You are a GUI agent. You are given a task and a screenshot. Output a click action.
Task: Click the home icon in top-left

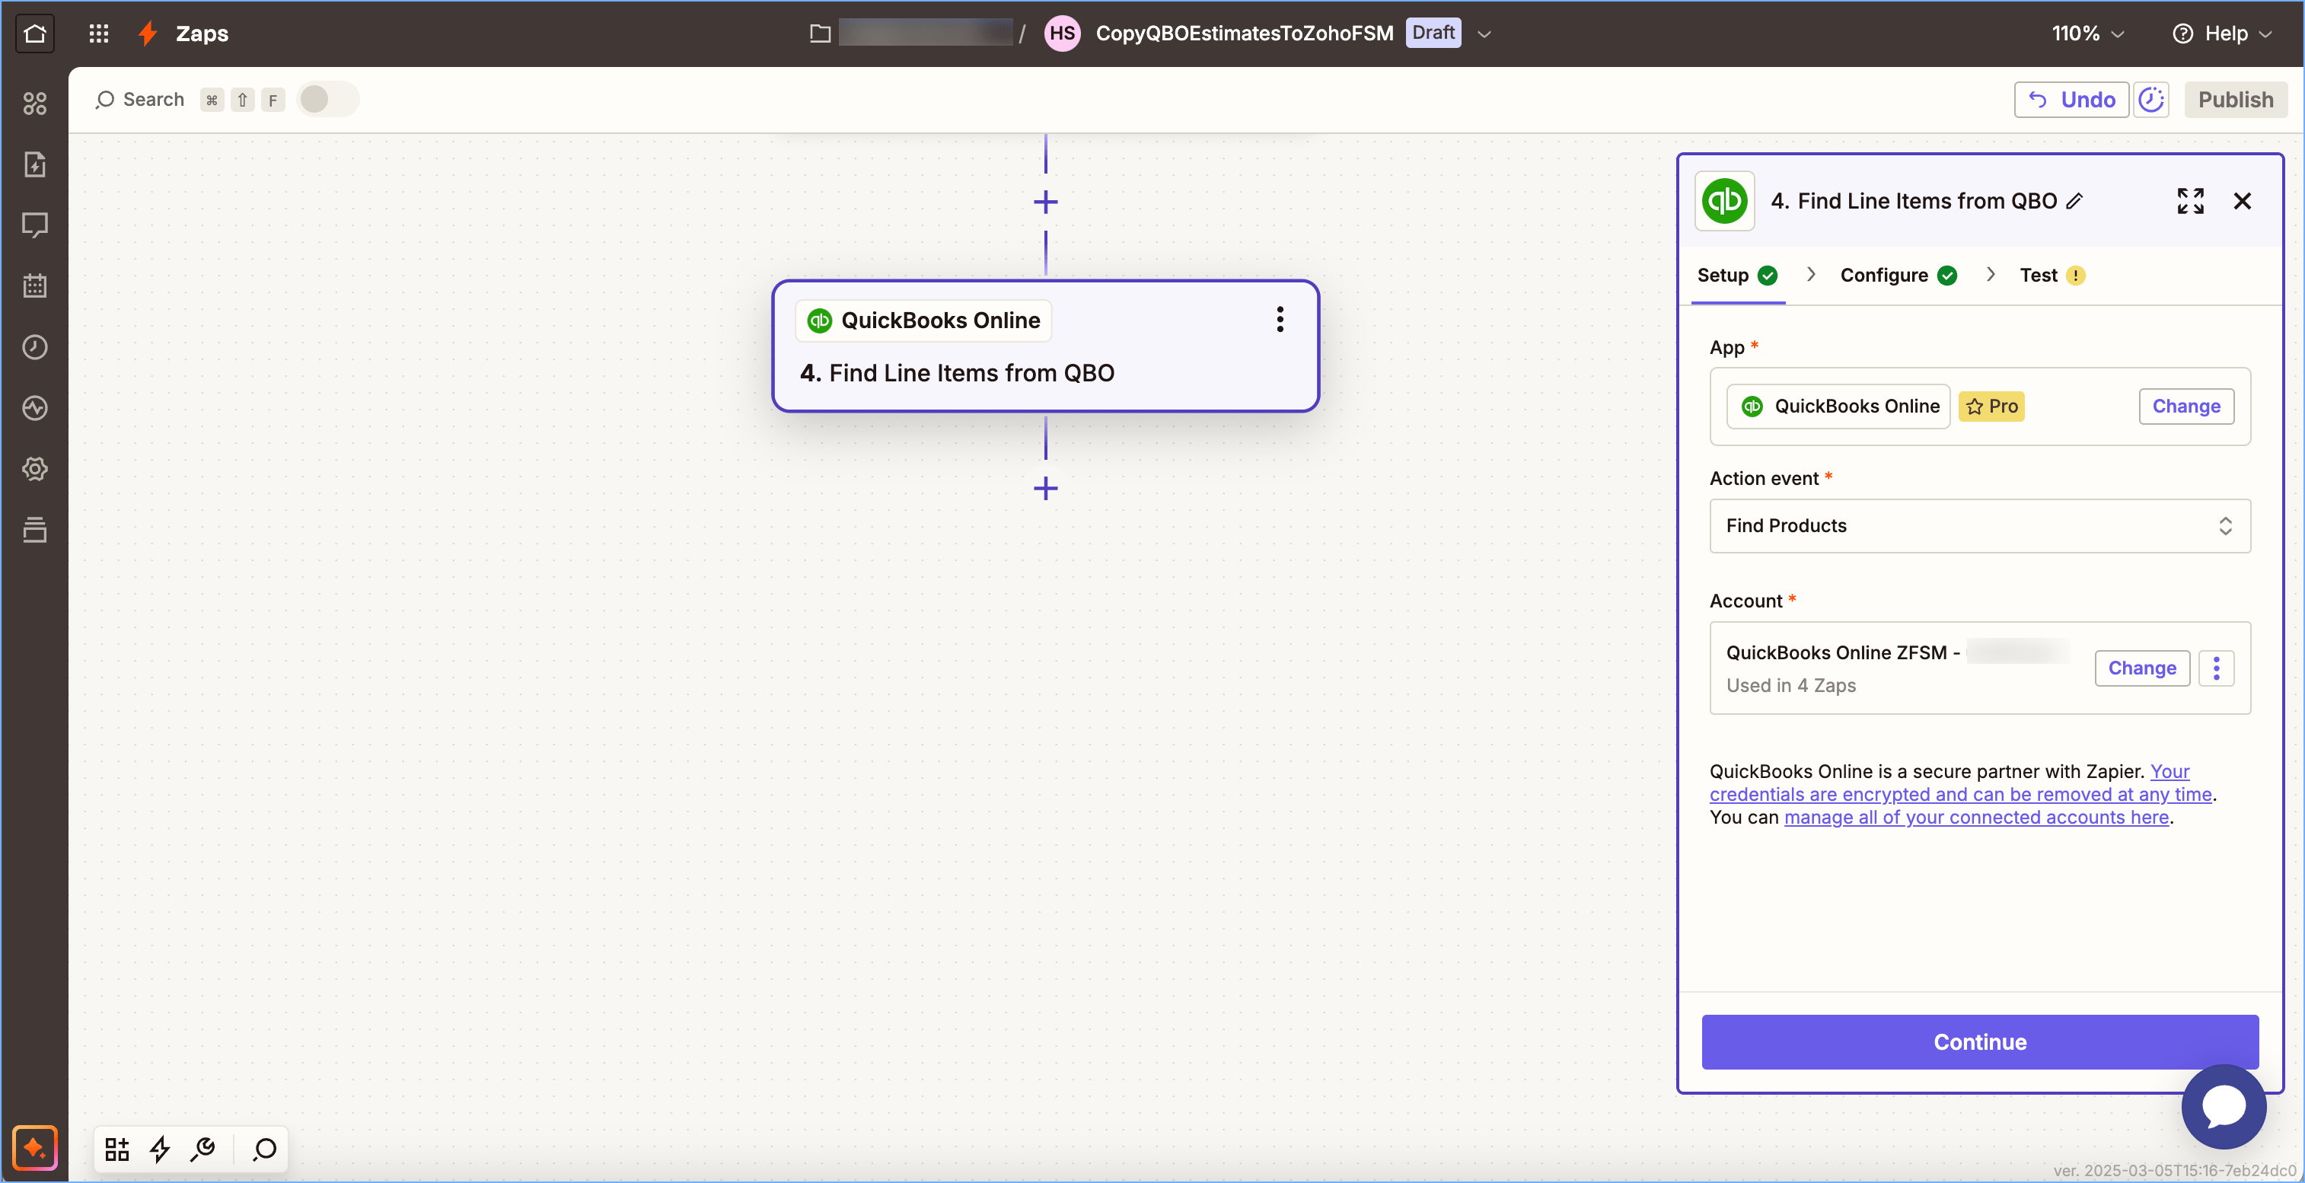[x=35, y=34]
